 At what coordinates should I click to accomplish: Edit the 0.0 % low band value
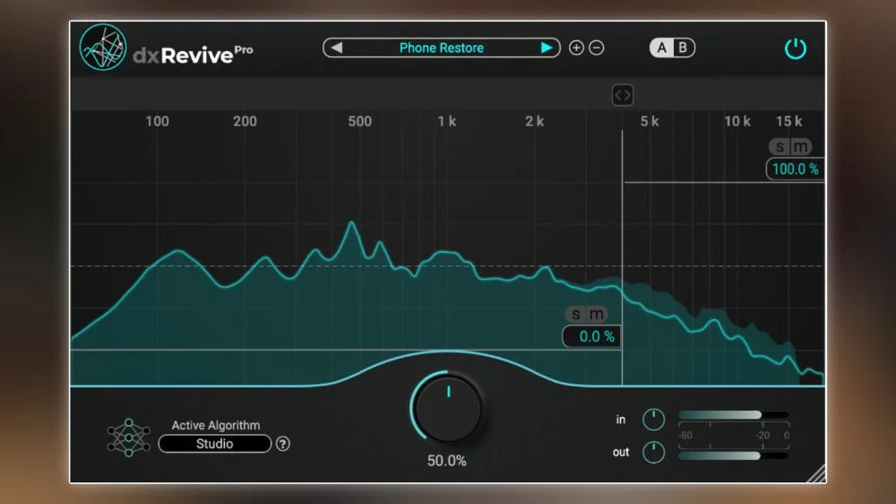click(592, 336)
